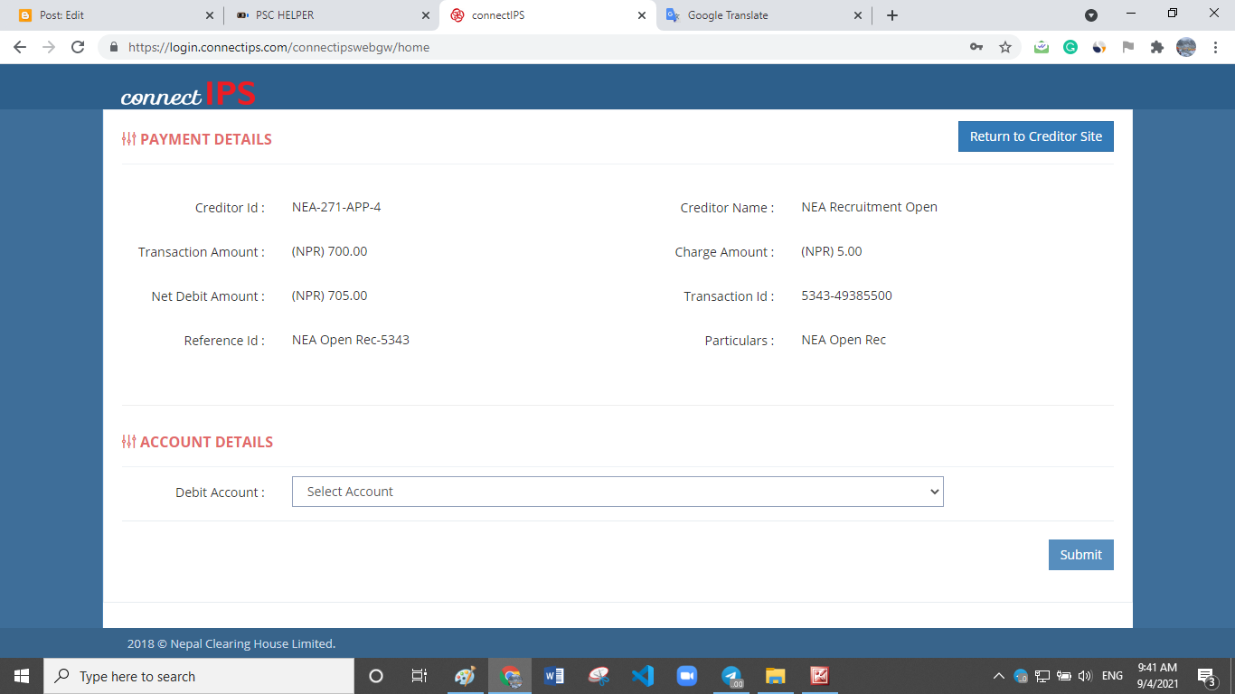Screen dimensions: 1235x694
Task: Switch to the PSC HELPER tab
Action: 331,15
